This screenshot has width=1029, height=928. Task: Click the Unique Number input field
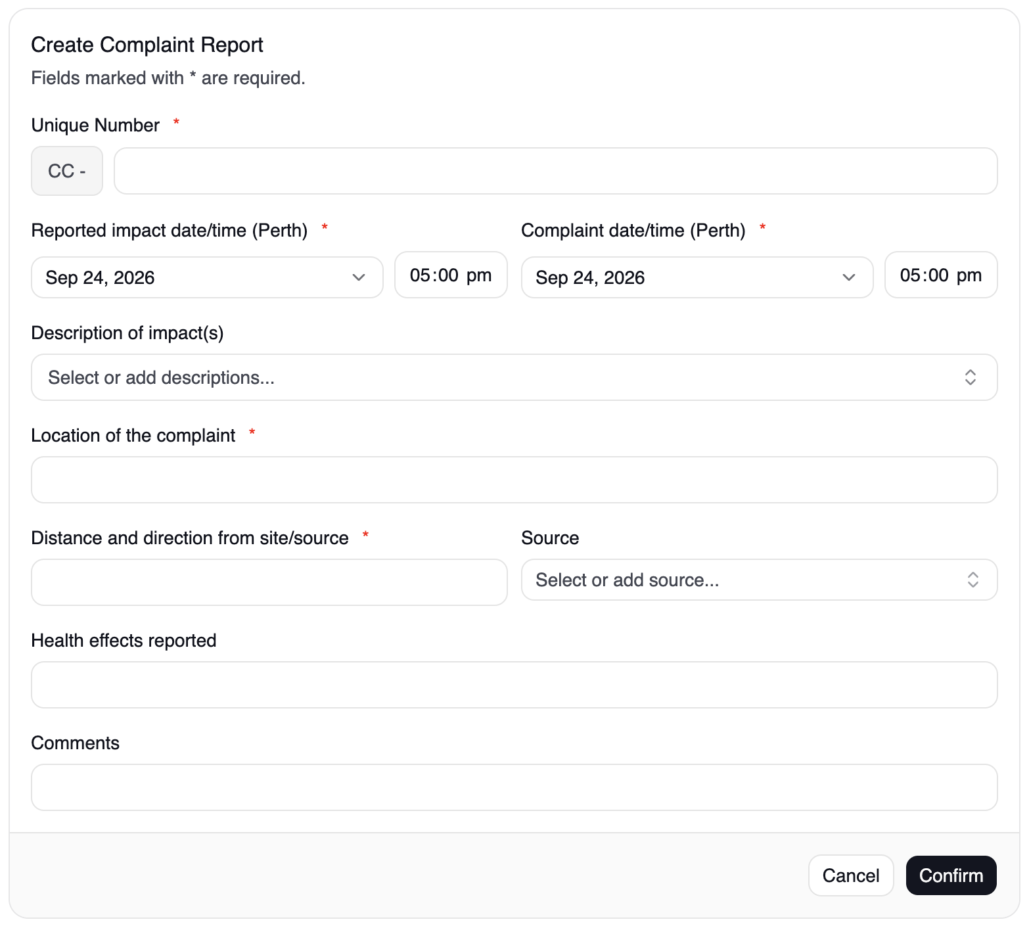point(556,171)
